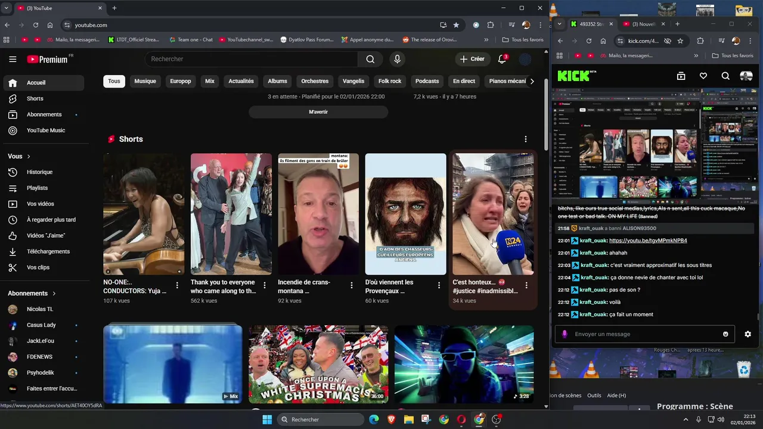Open Kick search icon
The height and width of the screenshot is (429, 763).
pyautogui.click(x=725, y=76)
